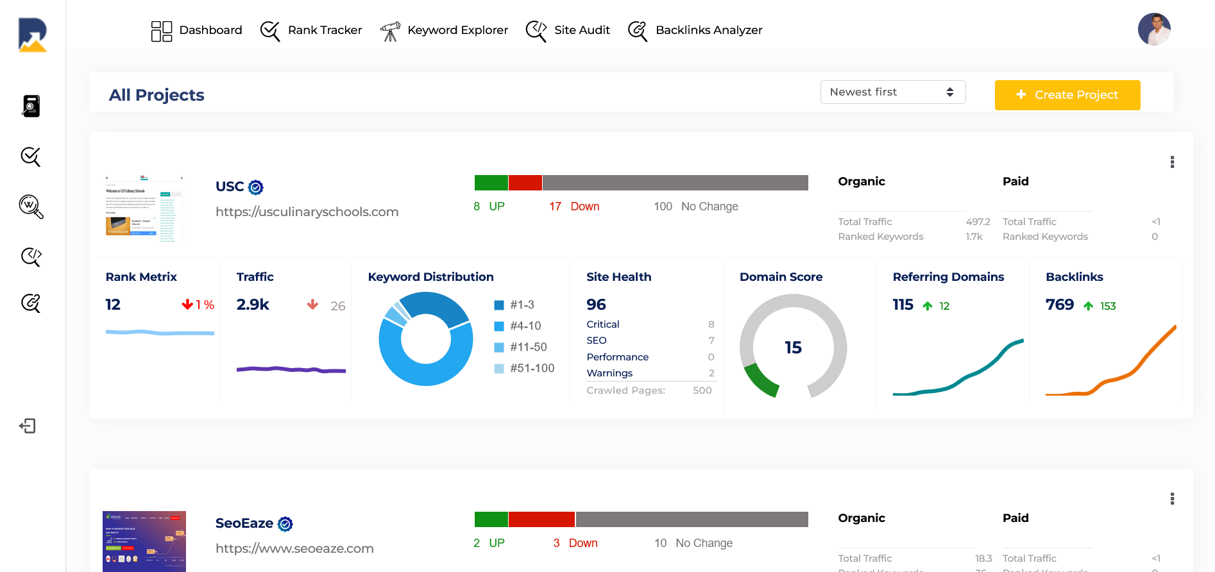This screenshot has width=1215, height=572.
Task: Click the gray No Change segment of USC bar
Action: tap(675, 183)
